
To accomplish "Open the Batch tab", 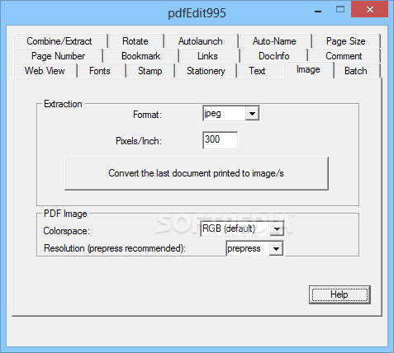I will click(357, 71).
